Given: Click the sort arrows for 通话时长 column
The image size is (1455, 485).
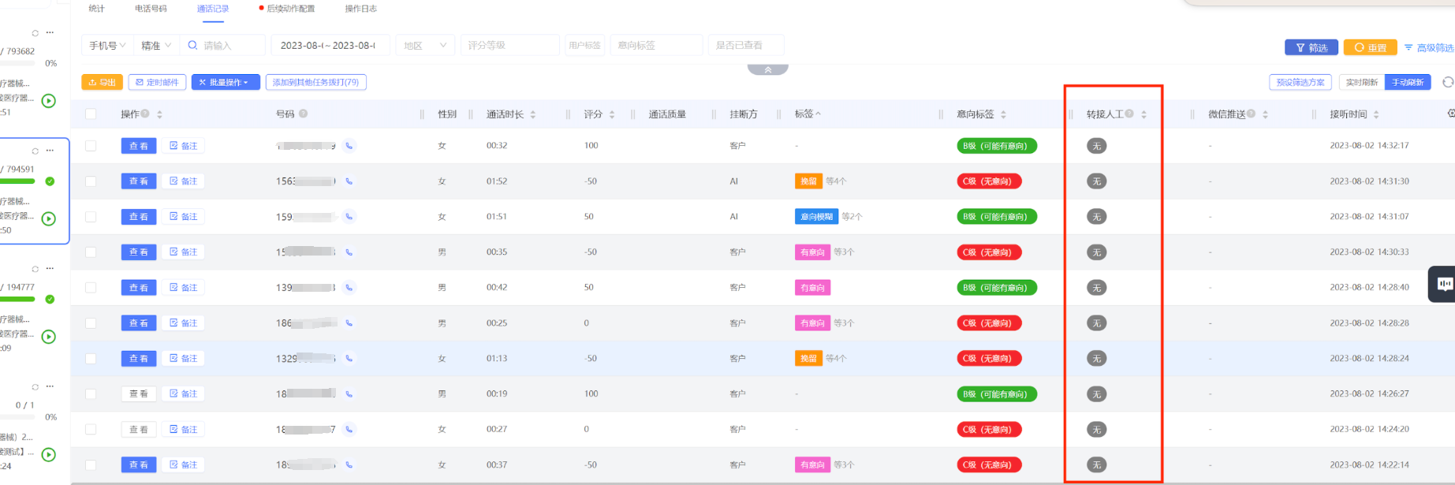Looking at the screenshot, I should coord(533,114).
